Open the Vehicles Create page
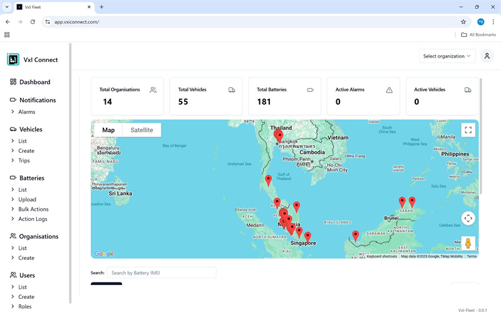The height and width of the screenshot is (312, 501). (26, 150)
